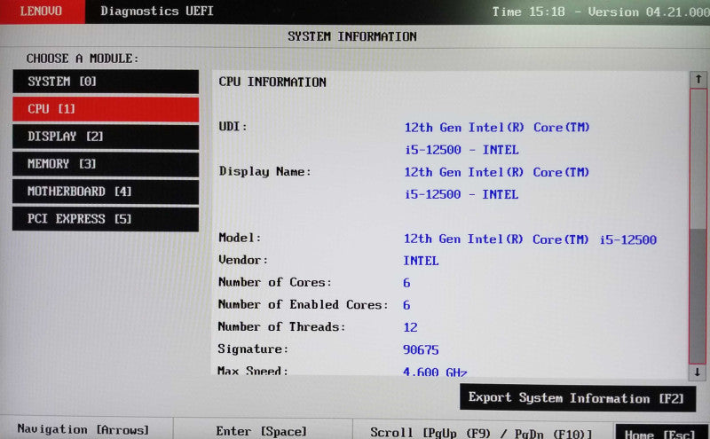Click the Signature value 90675
The image size is (710, 439).
pyautogui.click(x=421, y=349)
